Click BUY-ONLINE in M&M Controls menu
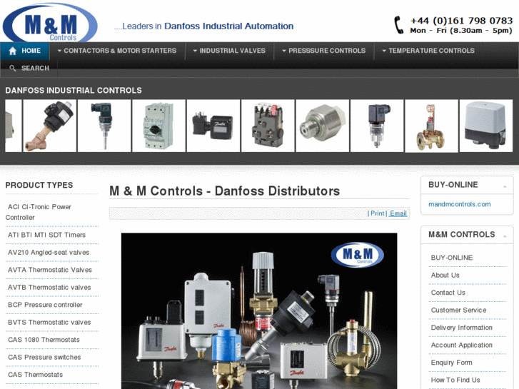519x389 pixels. click(452, 258)
